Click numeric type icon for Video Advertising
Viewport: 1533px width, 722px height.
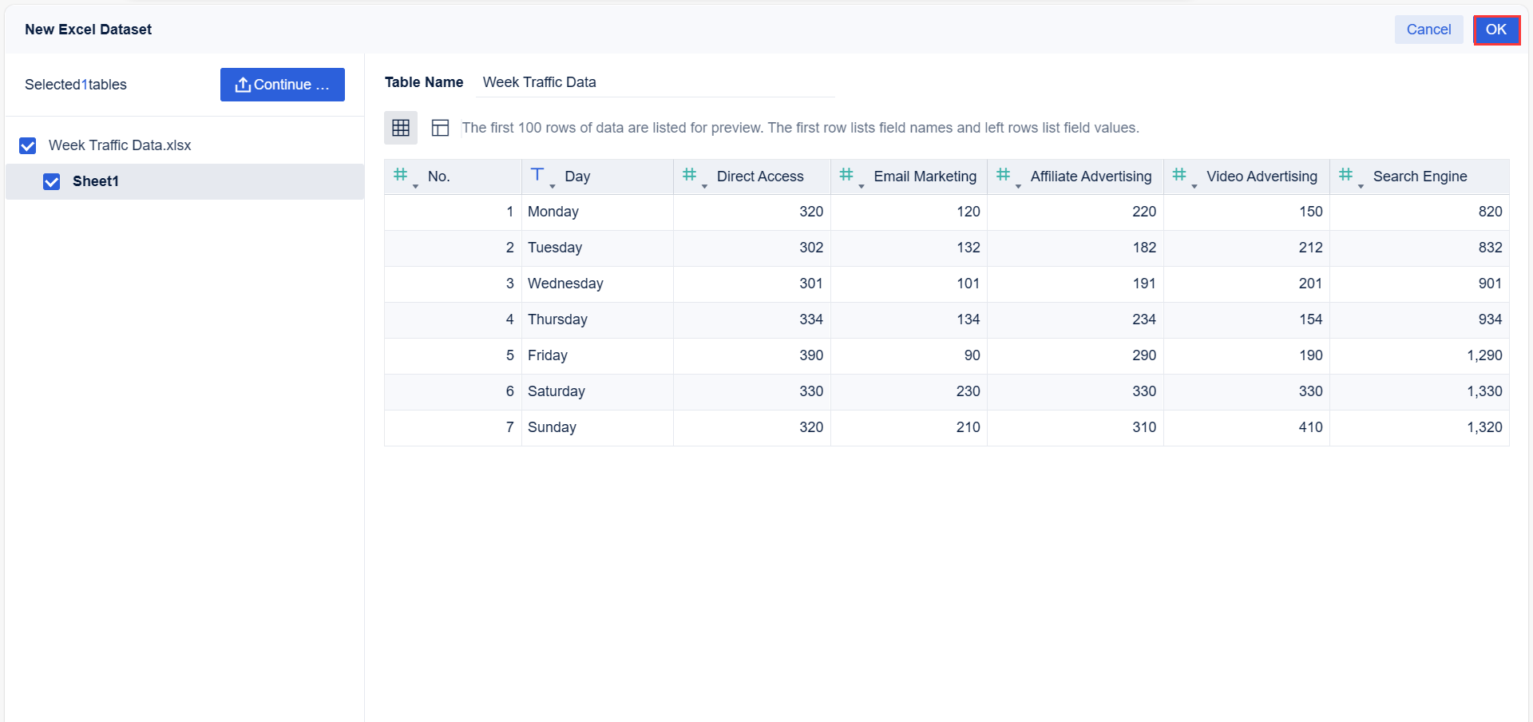click(x=1179, y=175)
